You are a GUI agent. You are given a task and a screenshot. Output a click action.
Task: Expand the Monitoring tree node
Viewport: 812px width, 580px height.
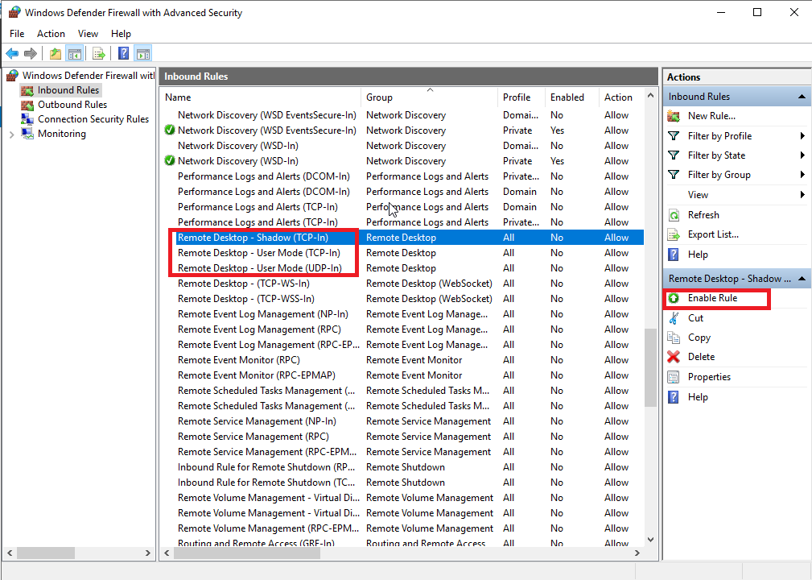click(x=12, y=135)
